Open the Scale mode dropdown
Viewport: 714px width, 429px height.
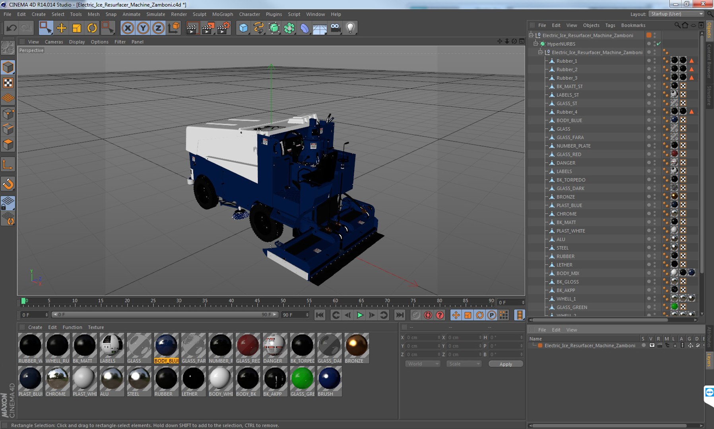464,364
